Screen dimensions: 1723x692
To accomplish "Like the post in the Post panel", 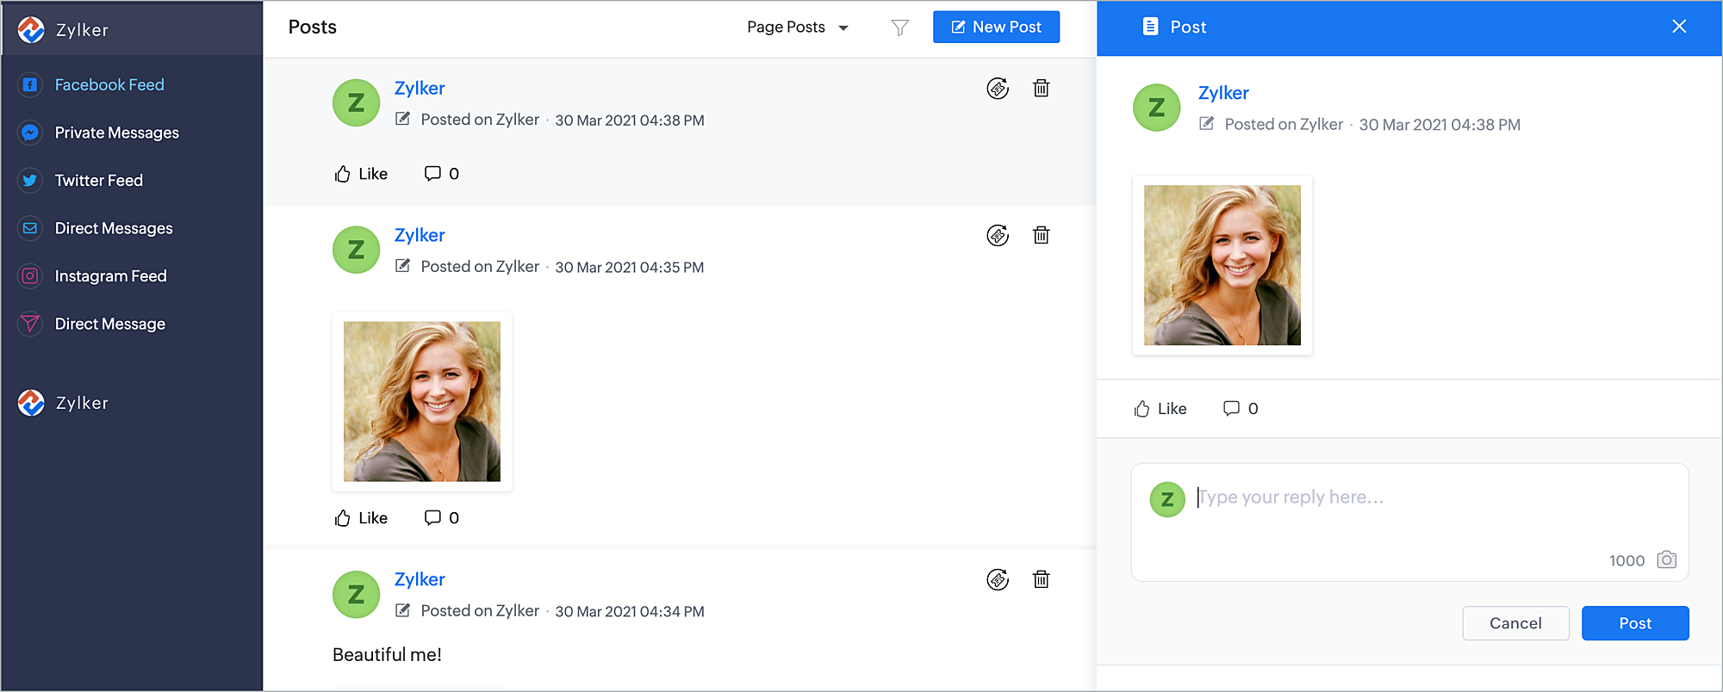I will click(1160, 409).
